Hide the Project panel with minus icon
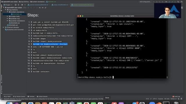The height and width of the screenshot is (104, 186). pos(25,5)
